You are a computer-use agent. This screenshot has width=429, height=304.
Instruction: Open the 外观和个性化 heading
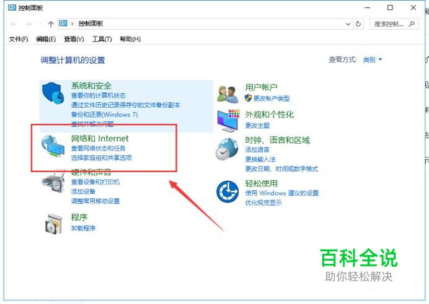pos(269,115)
